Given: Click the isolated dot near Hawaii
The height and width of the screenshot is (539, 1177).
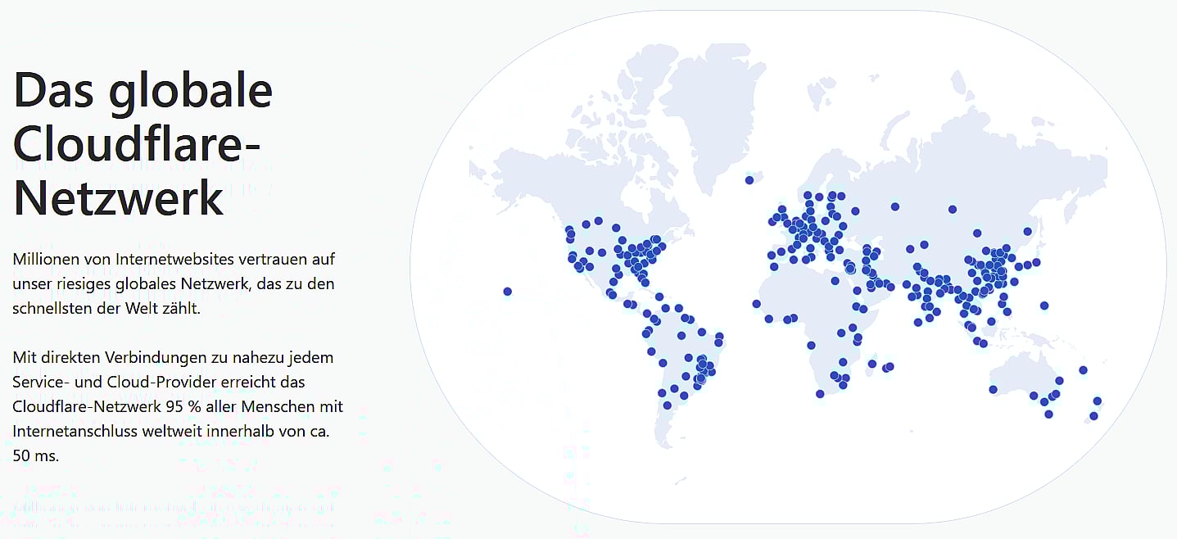Looking at the screenshot, I should coord(508,292).
